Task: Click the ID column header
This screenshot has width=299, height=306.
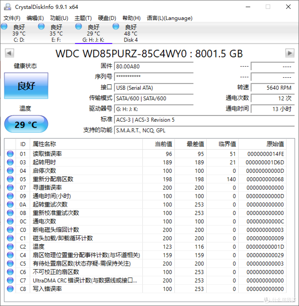Action: click(23, 144)
